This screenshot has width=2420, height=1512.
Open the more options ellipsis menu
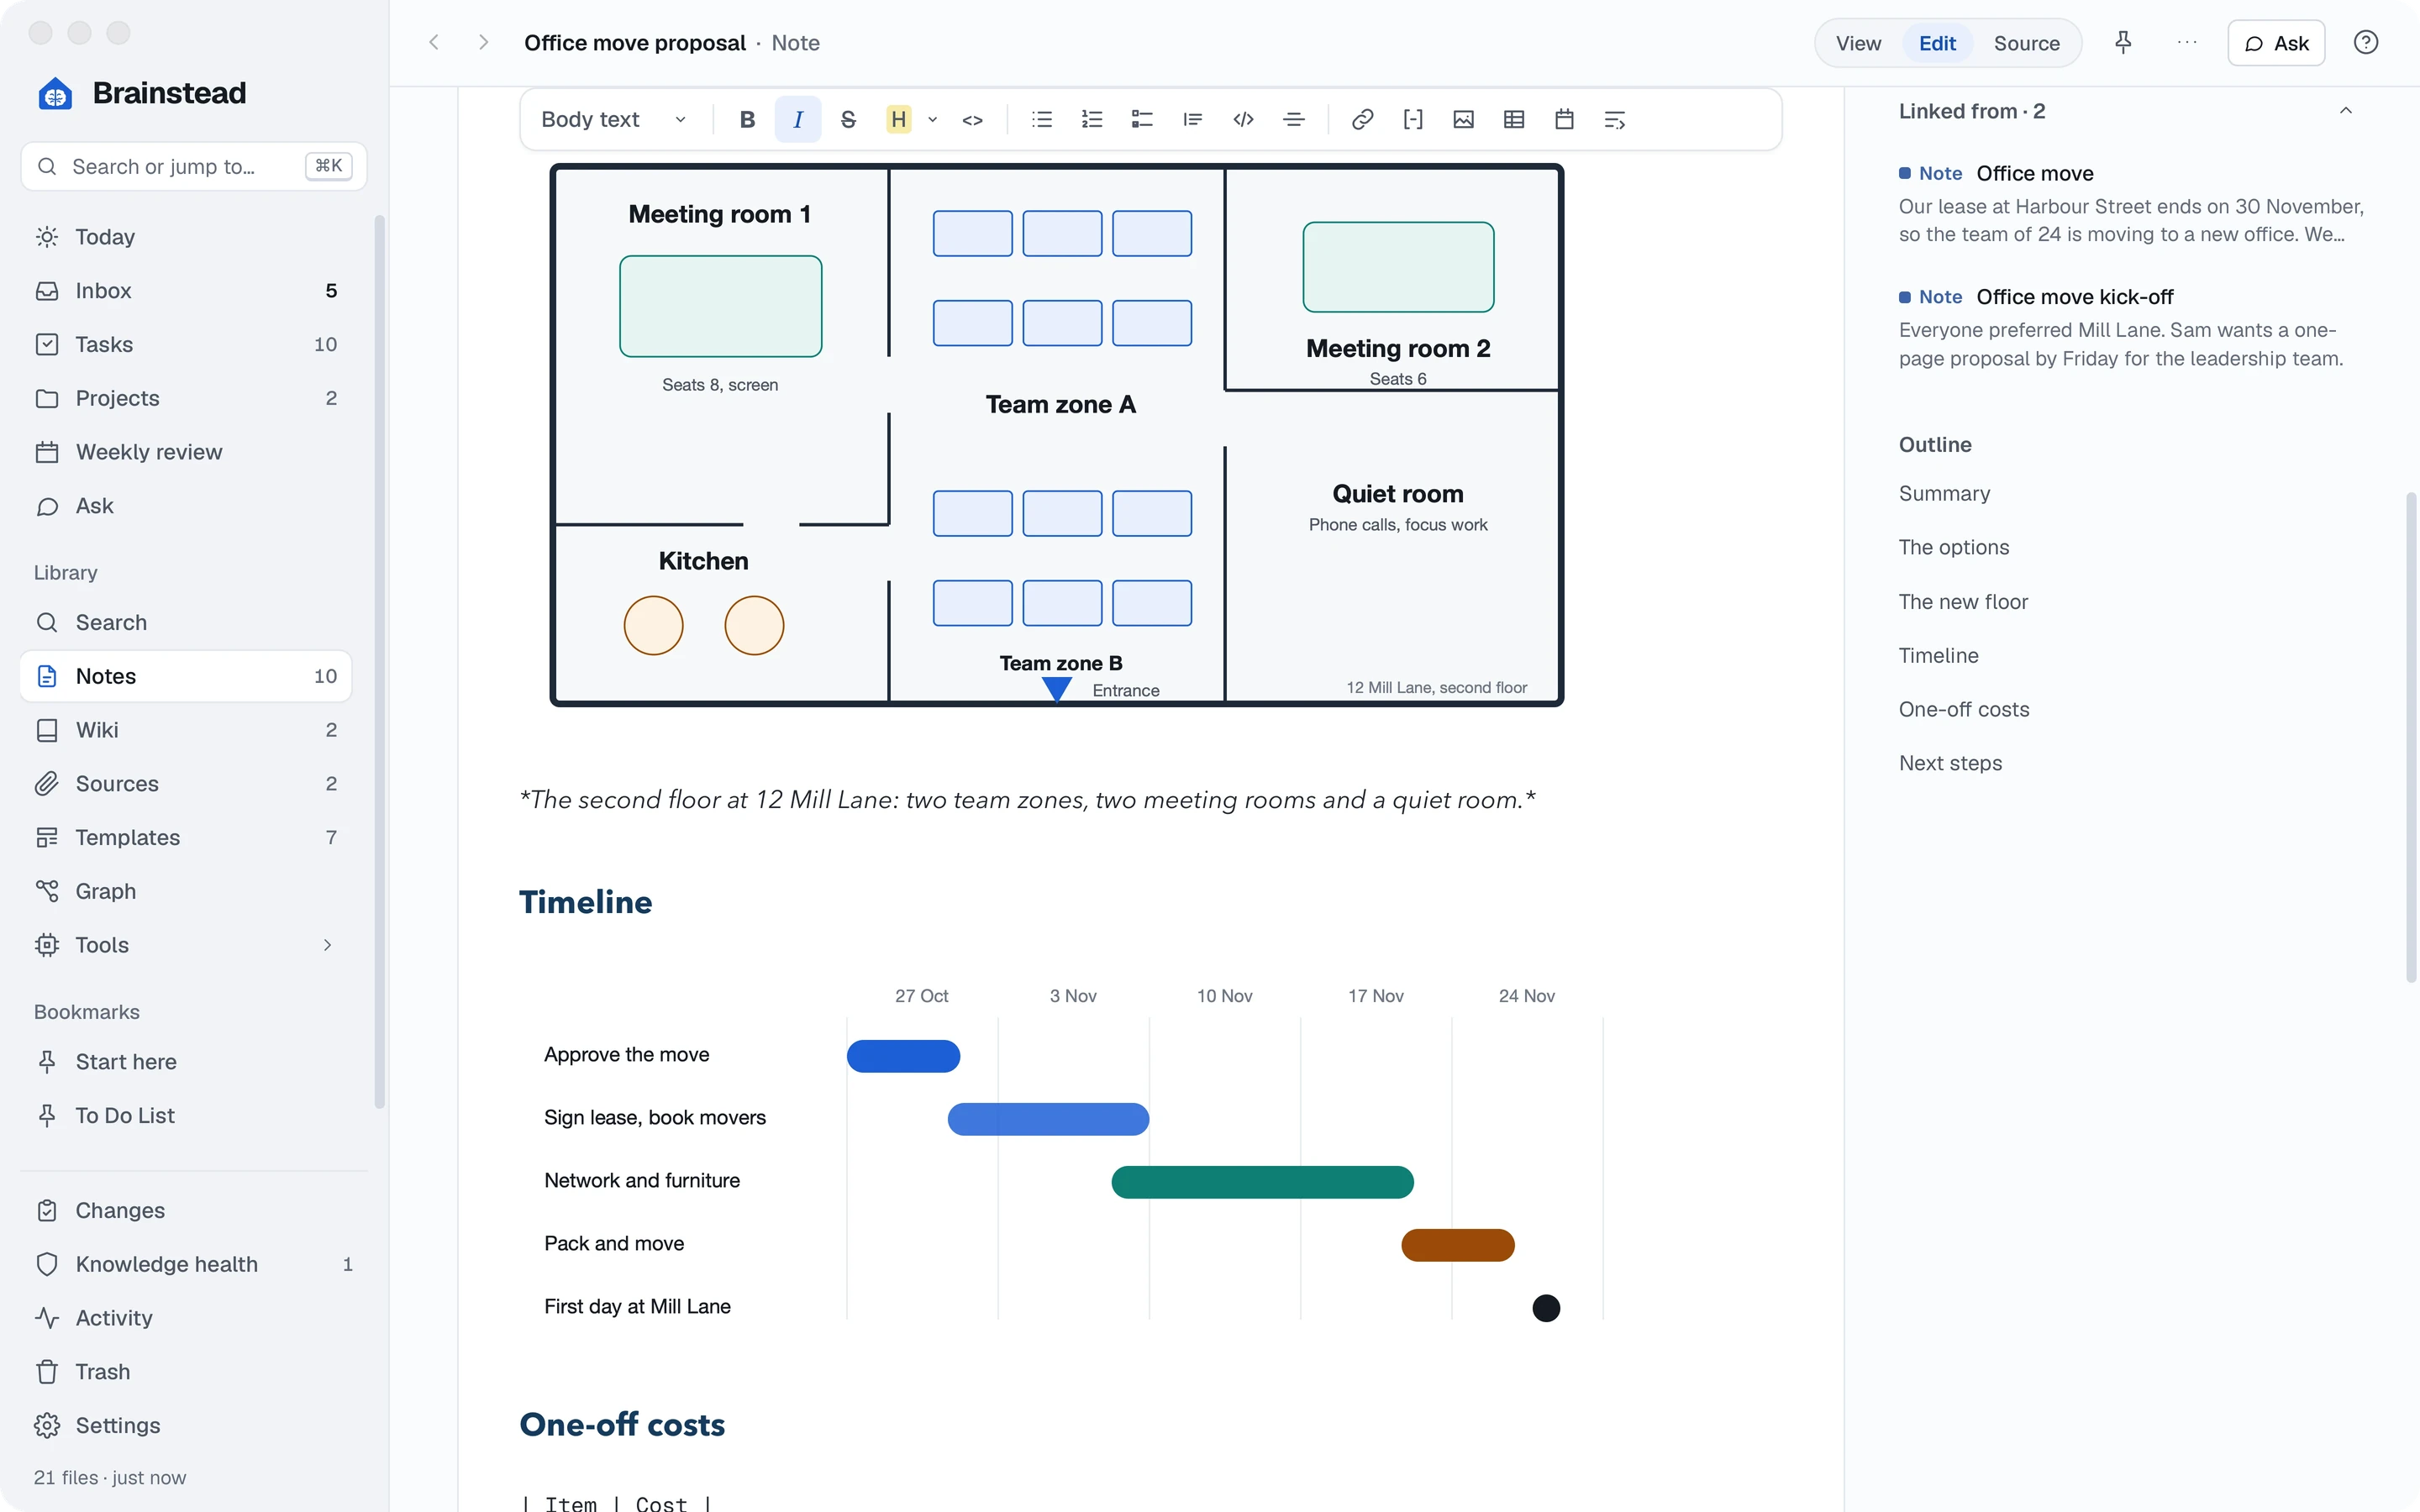(2187, 43)
